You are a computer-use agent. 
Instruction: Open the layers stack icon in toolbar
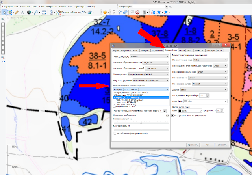click(90, 12)
